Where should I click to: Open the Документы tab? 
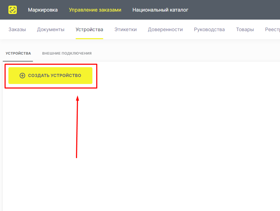pos(50,29)
